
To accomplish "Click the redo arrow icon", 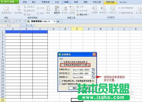I will 20,21.
